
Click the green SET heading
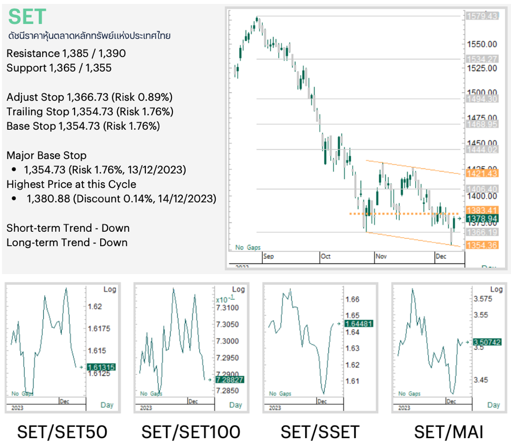pos(28,17)
